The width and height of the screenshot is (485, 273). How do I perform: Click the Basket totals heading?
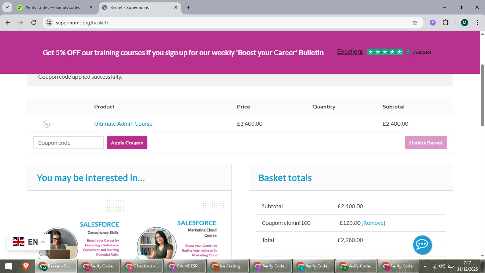click(285, 178)
